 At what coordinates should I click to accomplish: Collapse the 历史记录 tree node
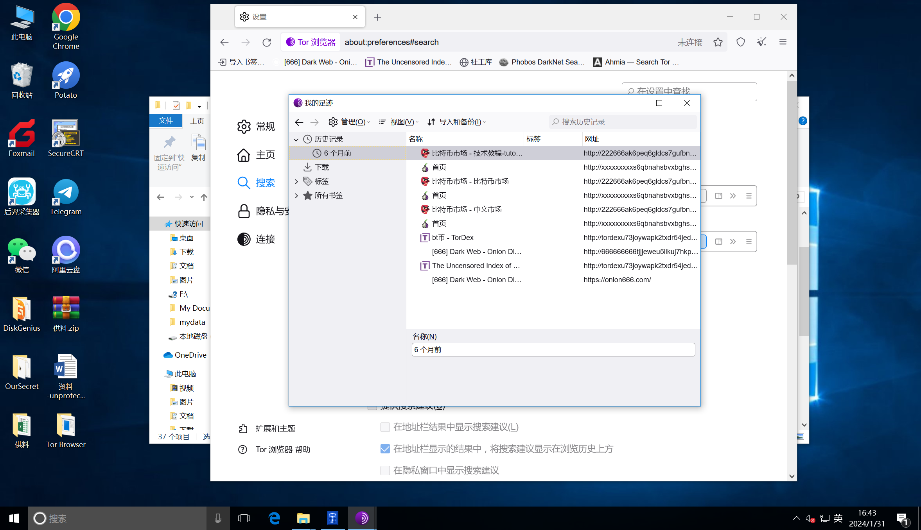[296, 140]
